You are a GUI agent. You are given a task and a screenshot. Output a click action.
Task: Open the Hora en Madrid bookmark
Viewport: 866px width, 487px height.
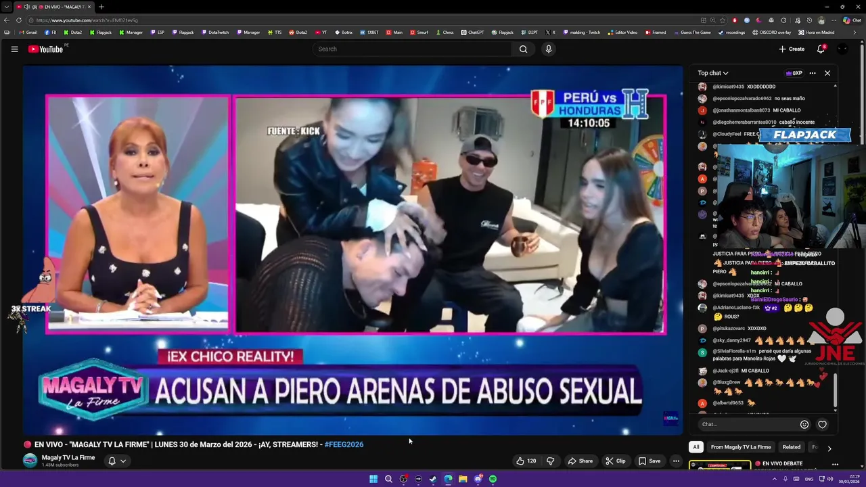817,32
